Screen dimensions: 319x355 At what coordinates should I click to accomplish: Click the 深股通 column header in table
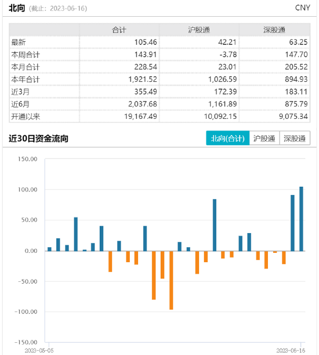coord(274,30)
